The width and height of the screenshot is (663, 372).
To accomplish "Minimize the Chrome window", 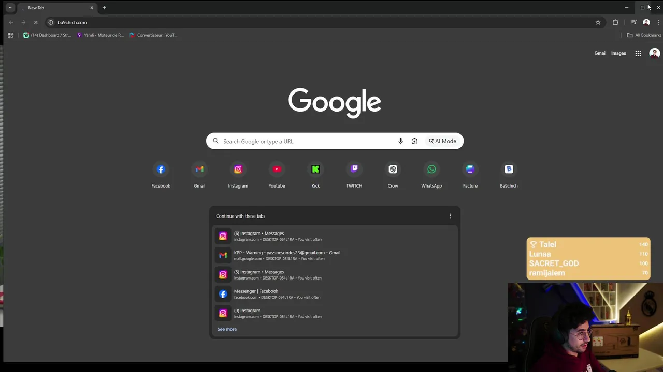I will pyautogui.click(x=626, y=8).
